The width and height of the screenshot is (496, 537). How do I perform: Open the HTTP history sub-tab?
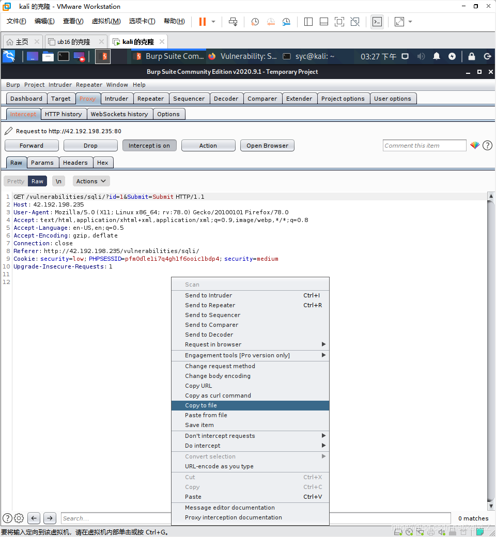[64, 114]
